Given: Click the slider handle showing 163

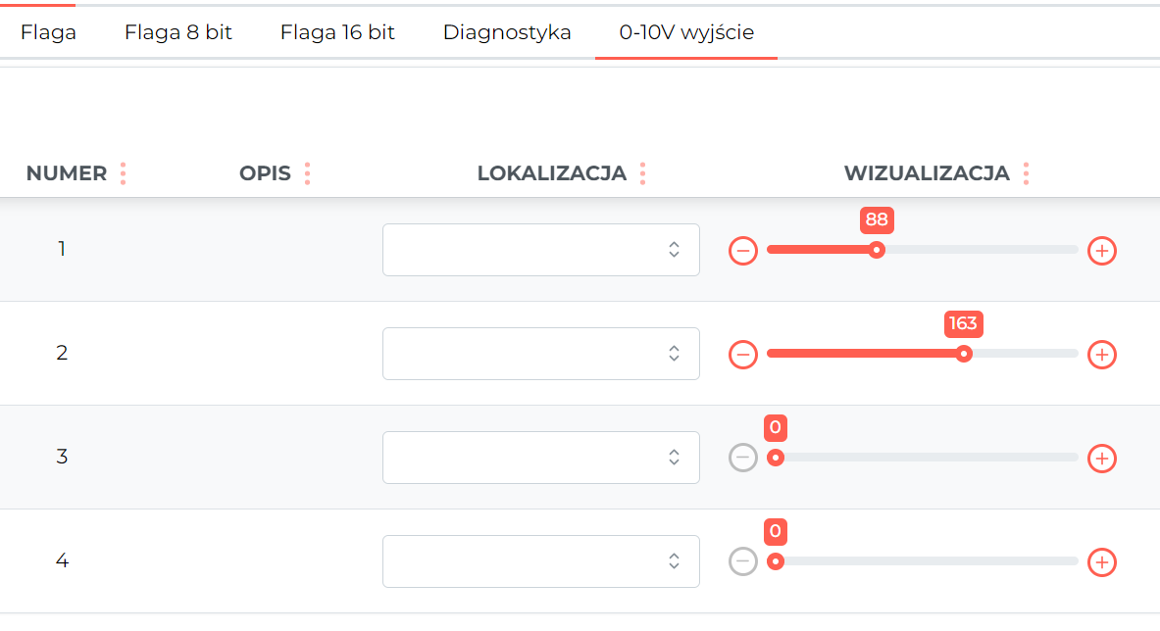Looking at the screenshot, I should [x=963, y=354].
